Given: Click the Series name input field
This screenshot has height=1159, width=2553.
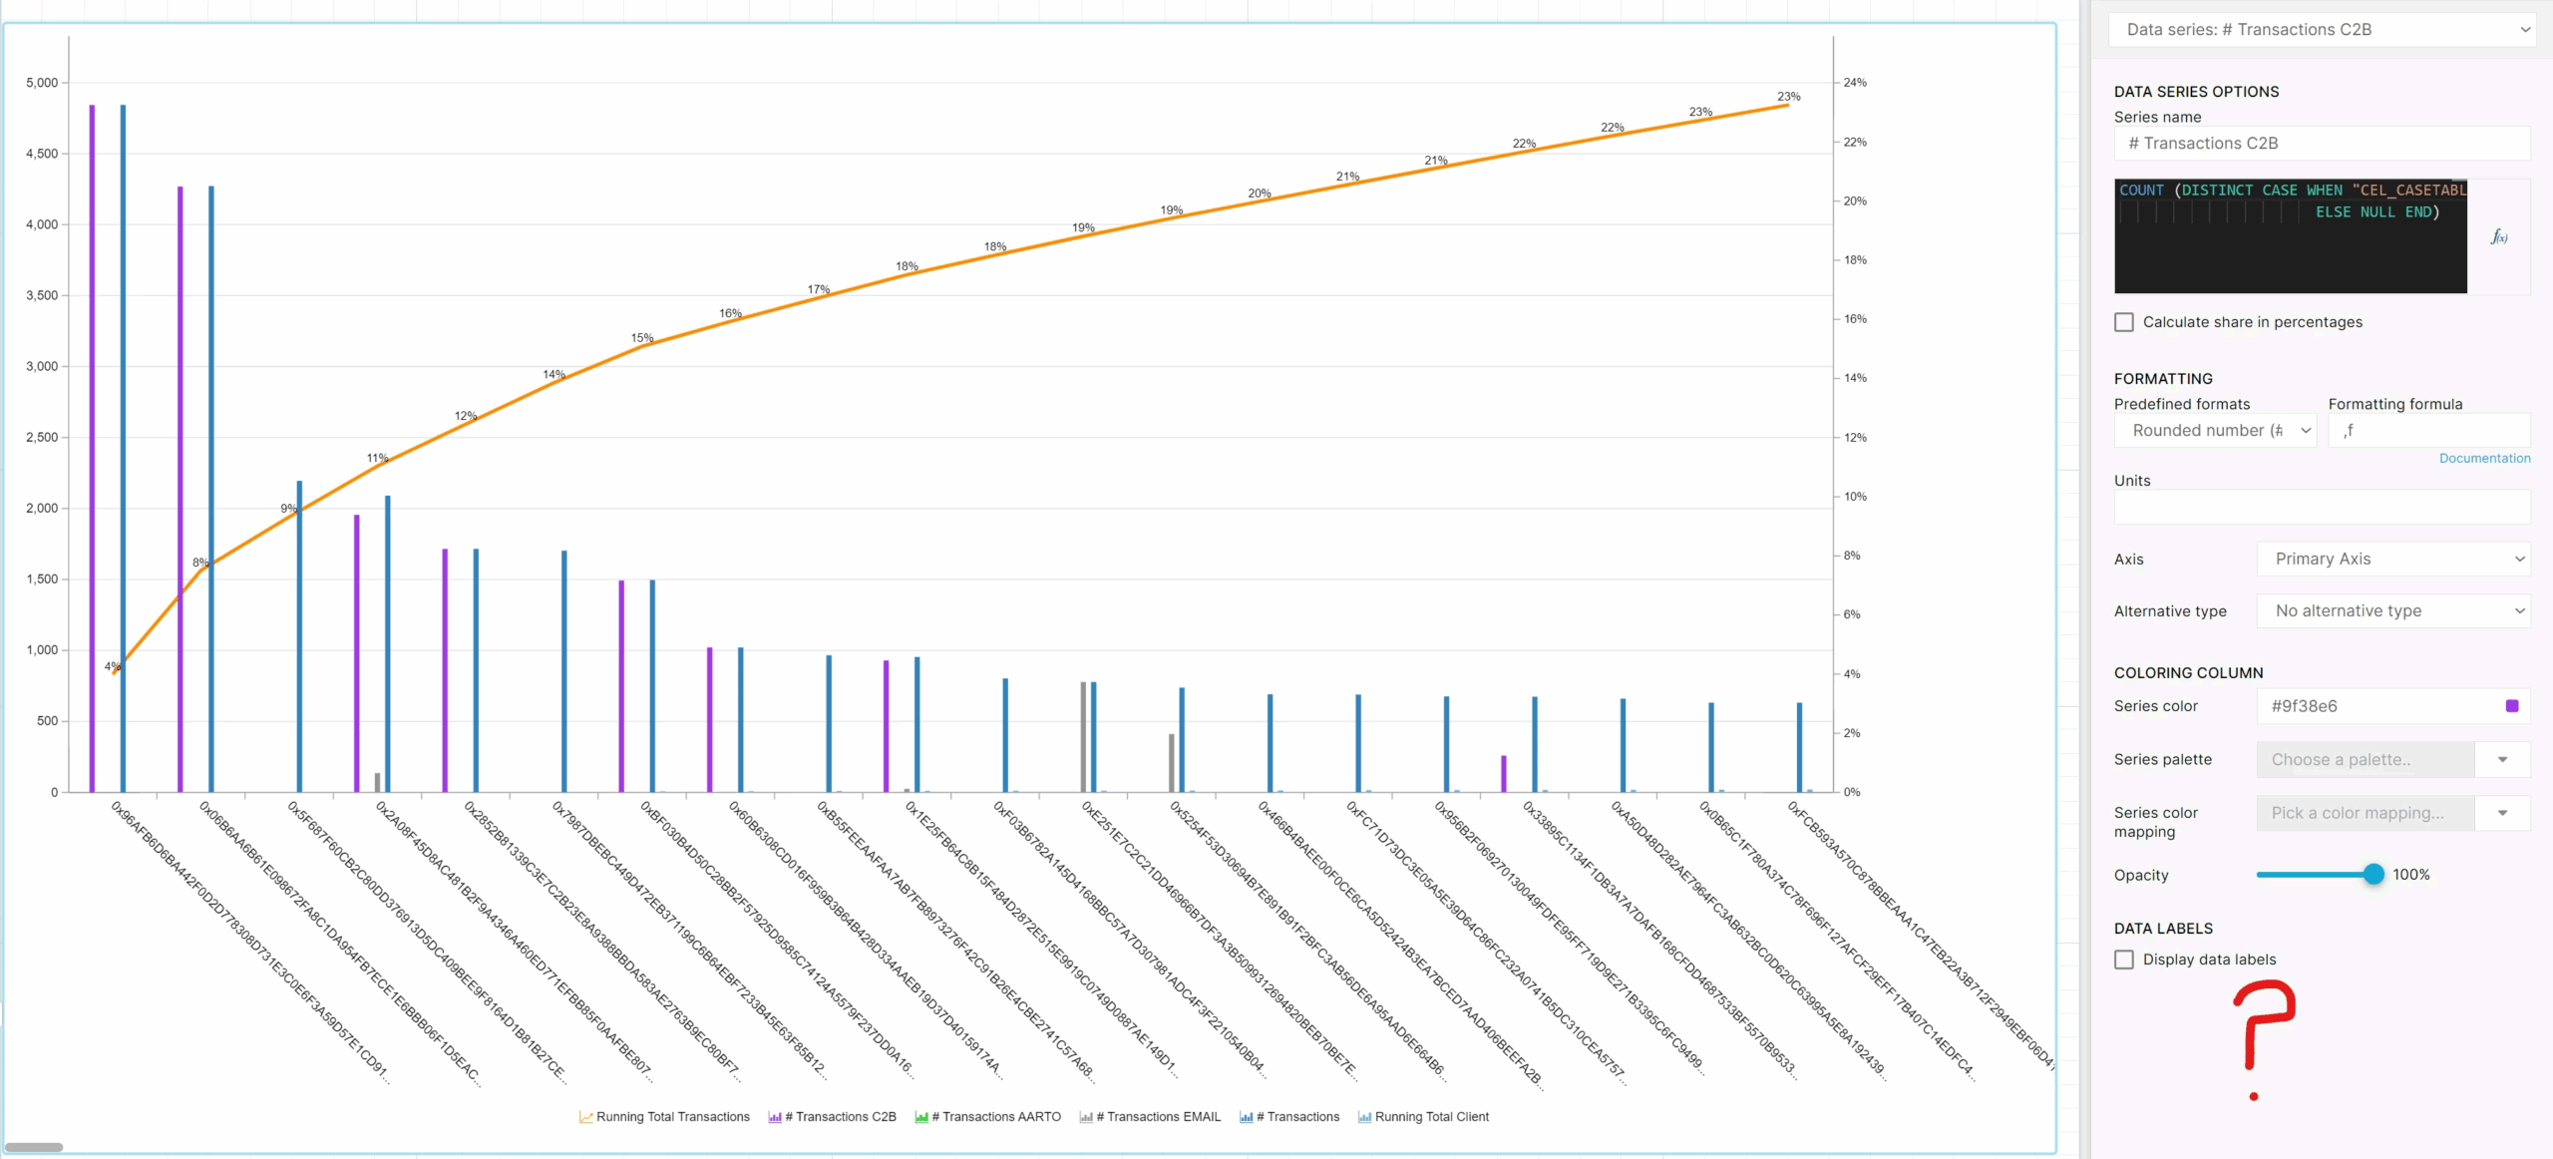Looking at the screenshot, I should tap(2322, 143).
